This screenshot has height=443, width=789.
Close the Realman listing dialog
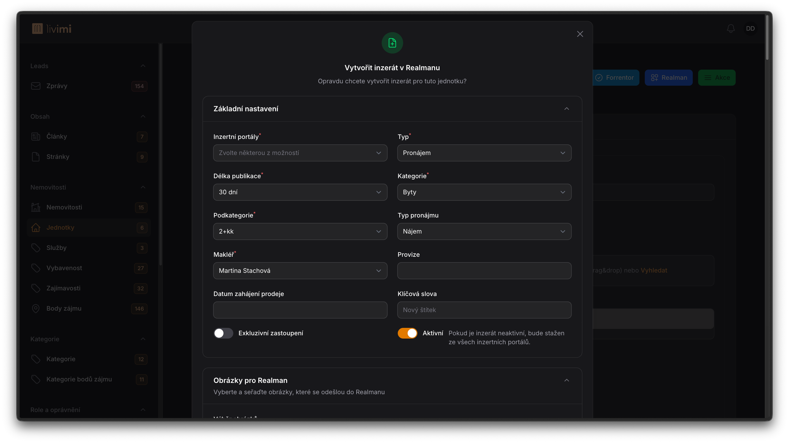pos(580,34)
